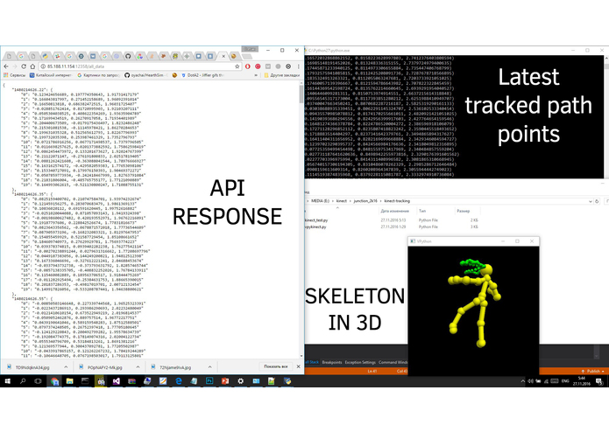This screenshot has width=609, height=432.
Task: Switch to the last tab with cookie icon
Action: point(234,56)
